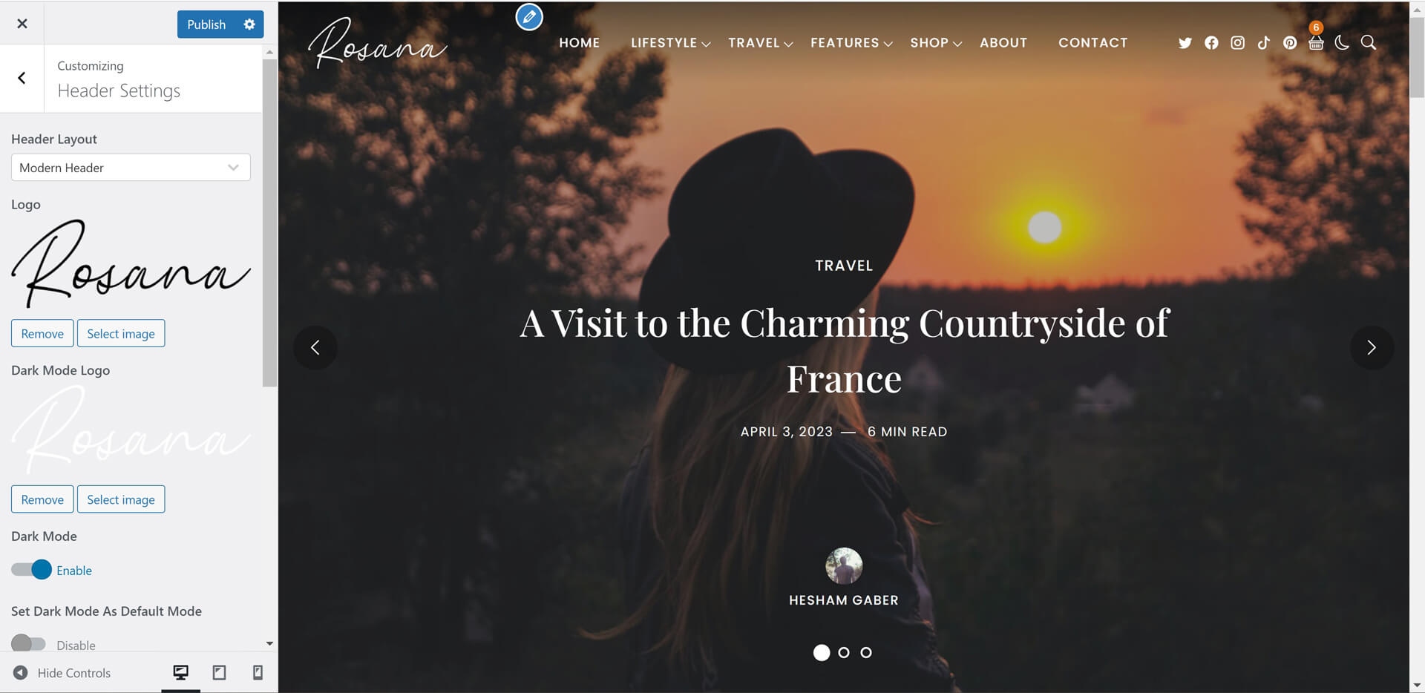Screen dimensions: 1425x693
Task: Open the Header Layout dropdown
Action: pos(131,168)
